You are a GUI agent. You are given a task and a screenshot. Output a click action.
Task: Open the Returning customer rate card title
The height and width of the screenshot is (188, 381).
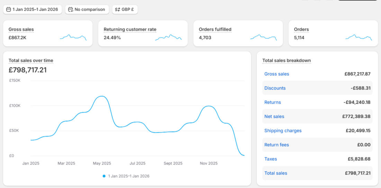pos(130,29)
